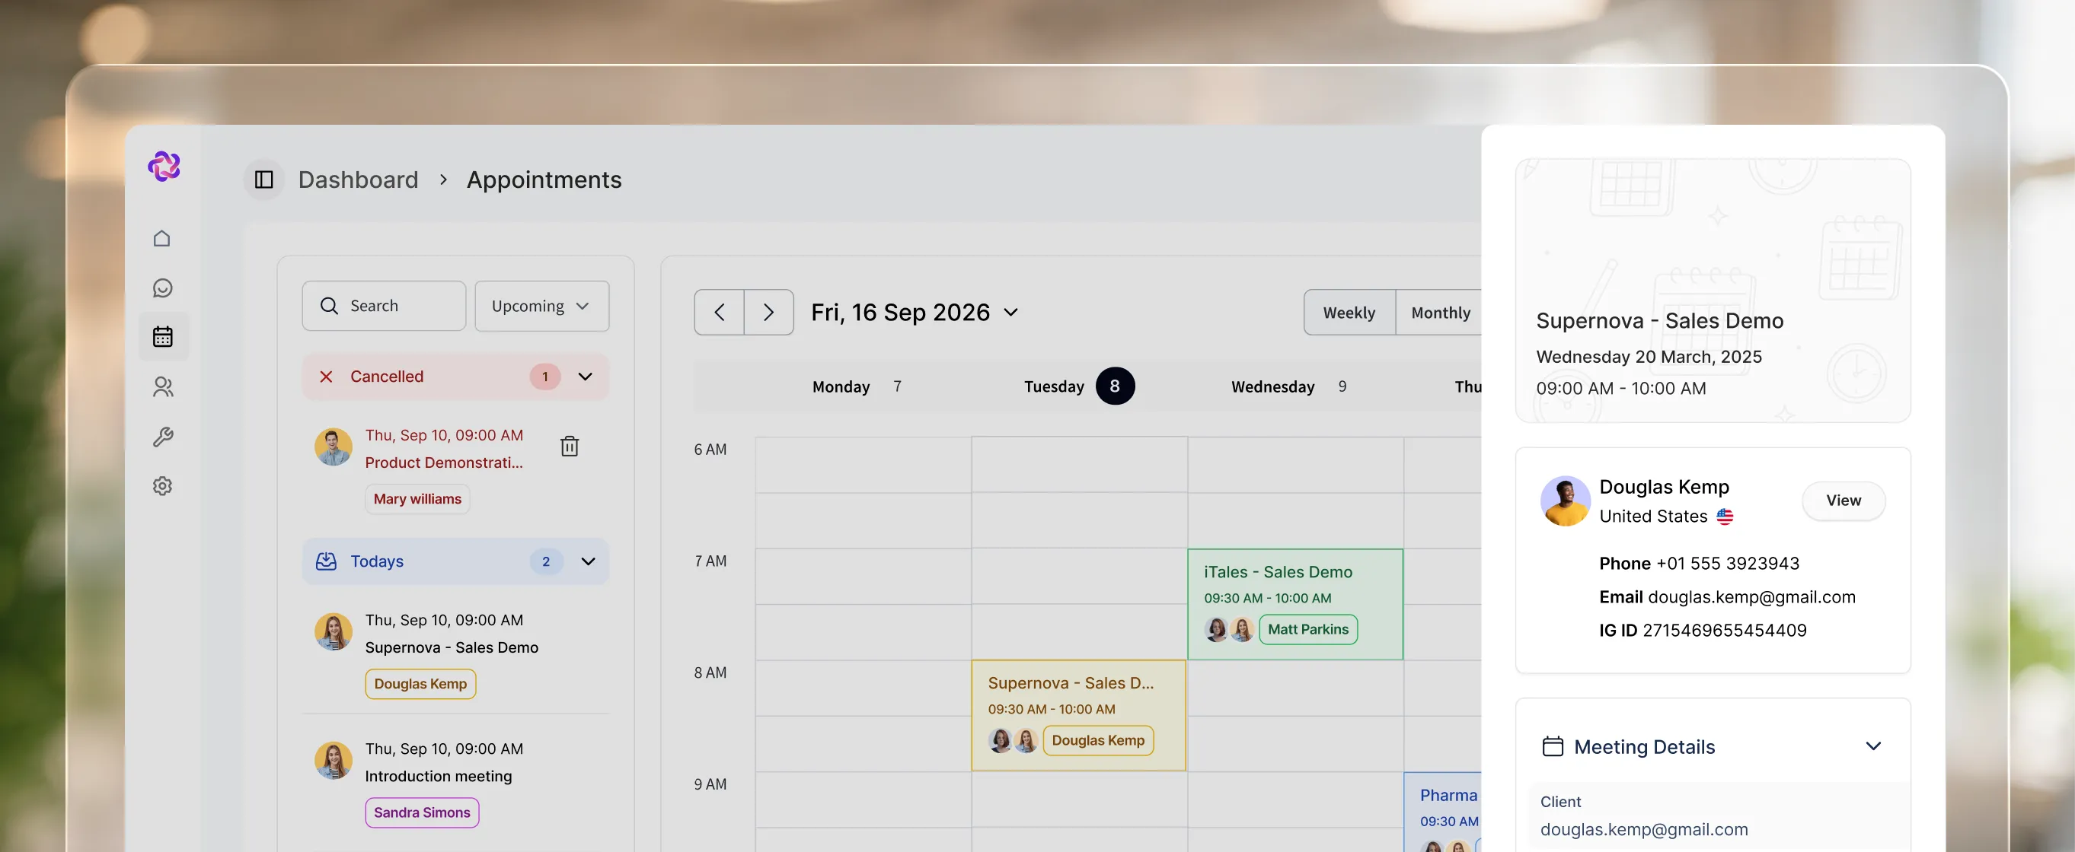Click the Supernova - Sales Demo panel title
The height and width of the screenshot is (852, 2075).
pyautogui.click(x=1659, y=320)
